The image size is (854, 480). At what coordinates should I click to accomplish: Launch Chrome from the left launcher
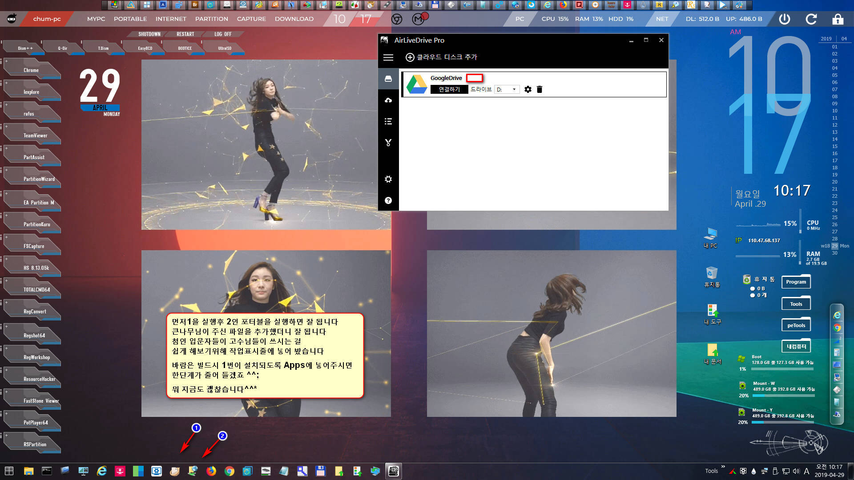[32, 70]
